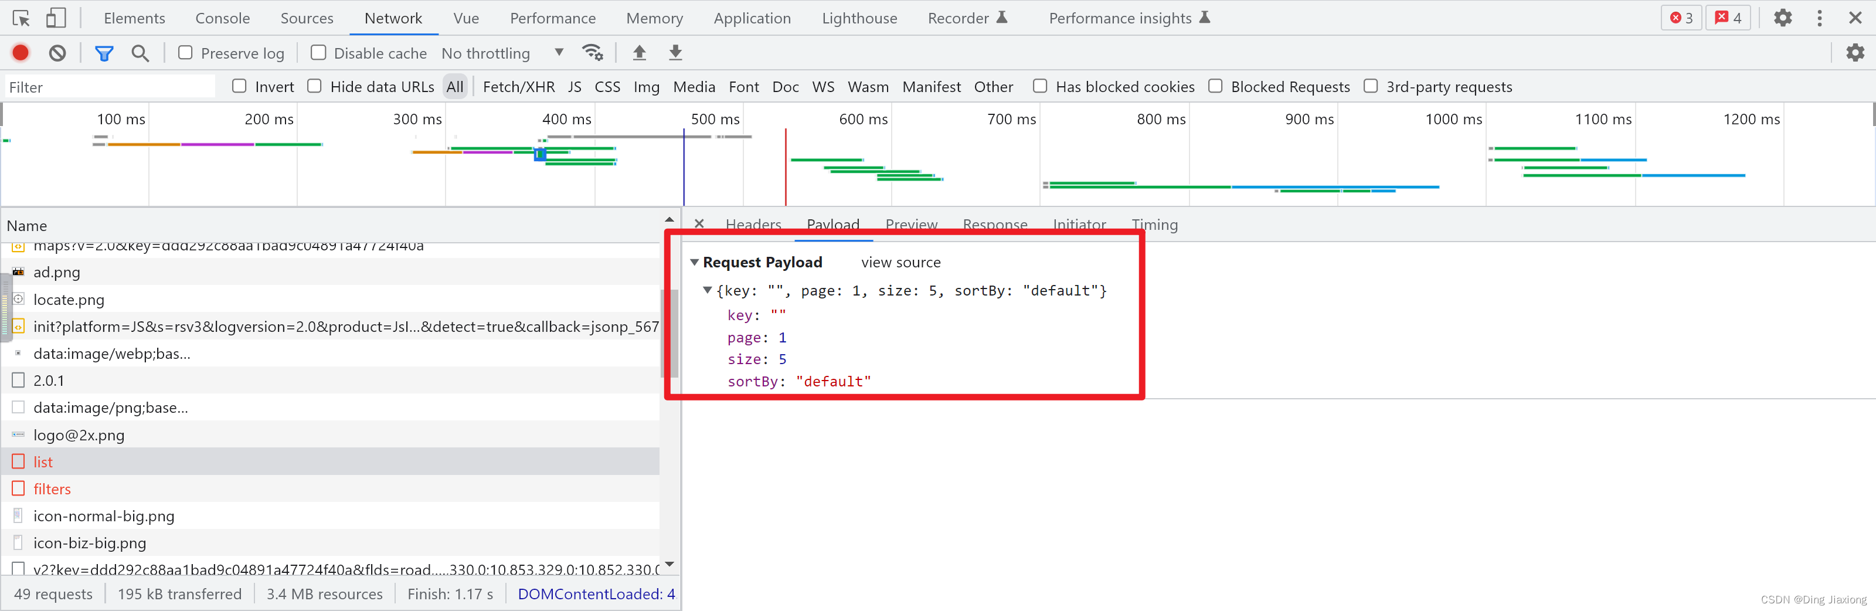Click the ad.png file icon
The height and width of the screenshot is (611, 1876).
[18, 271]
